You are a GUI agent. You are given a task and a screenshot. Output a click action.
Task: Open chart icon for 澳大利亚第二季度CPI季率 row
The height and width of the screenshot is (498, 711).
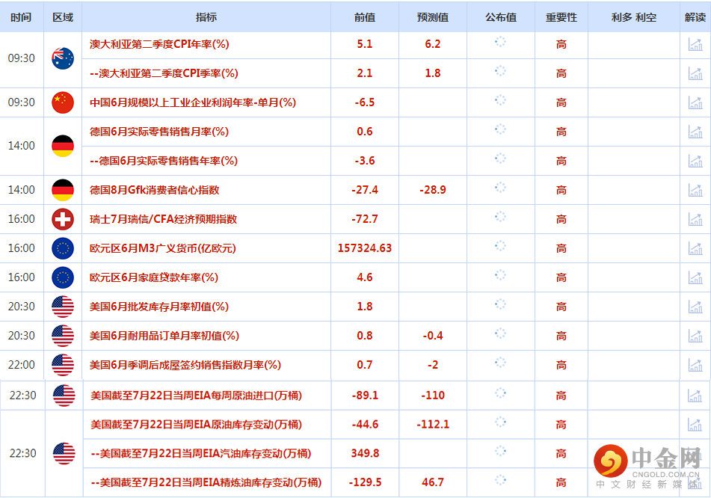tap(695, 73)
